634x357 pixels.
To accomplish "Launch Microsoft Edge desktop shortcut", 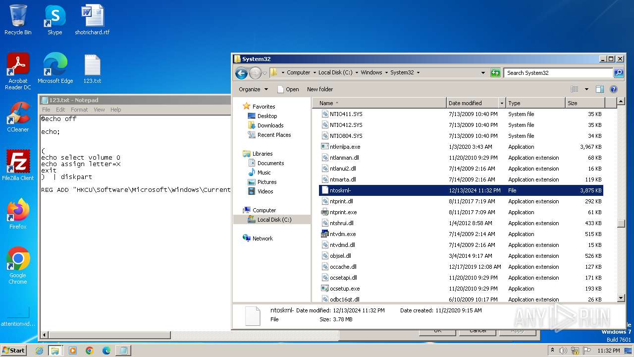I will (55, 68).
